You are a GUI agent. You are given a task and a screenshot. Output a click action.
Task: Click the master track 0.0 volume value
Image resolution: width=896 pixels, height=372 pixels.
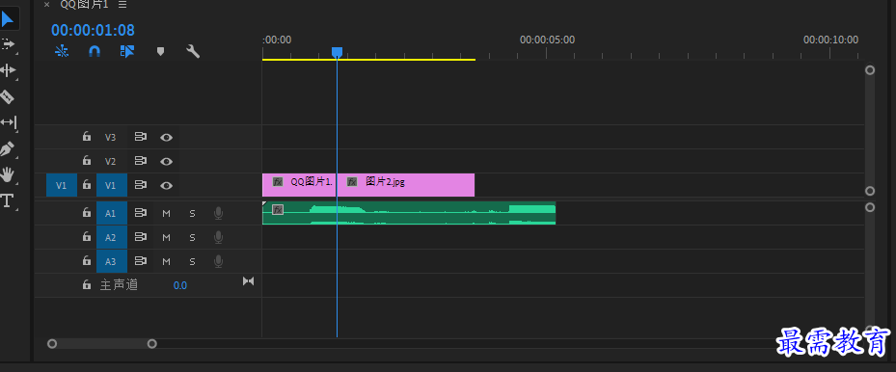click(x=180, y=285)
